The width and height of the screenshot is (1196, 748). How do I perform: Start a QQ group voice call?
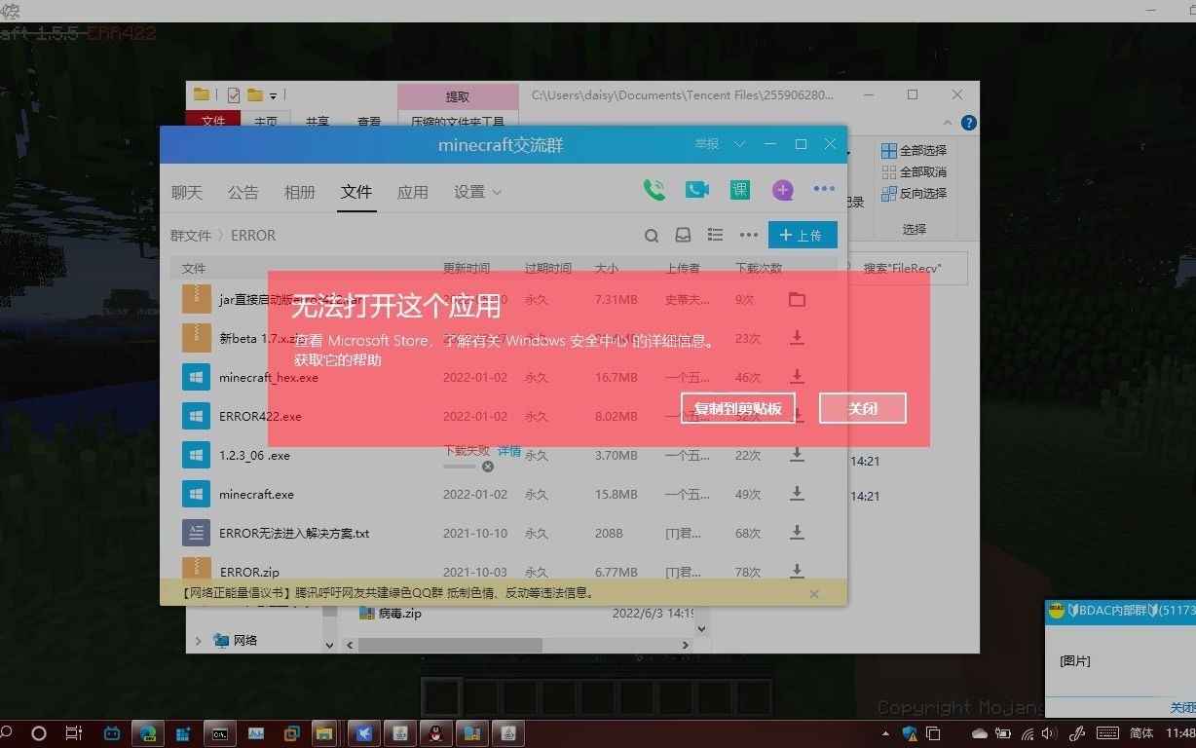(x=654, y=190)
